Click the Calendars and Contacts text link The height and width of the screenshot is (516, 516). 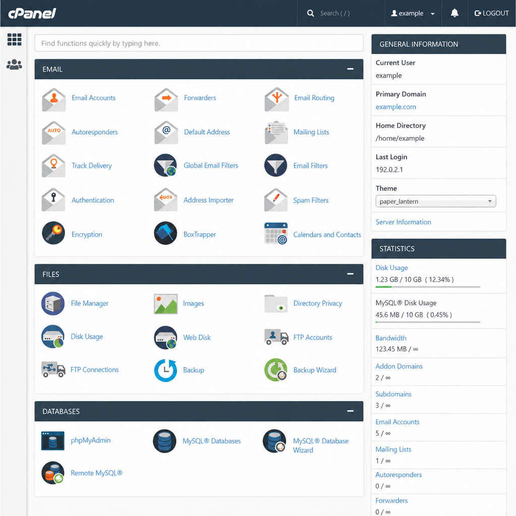tap(327, 235)
